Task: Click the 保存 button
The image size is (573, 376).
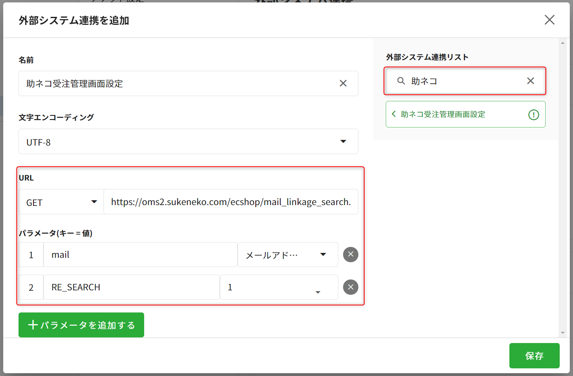Action: click(534, 355)
